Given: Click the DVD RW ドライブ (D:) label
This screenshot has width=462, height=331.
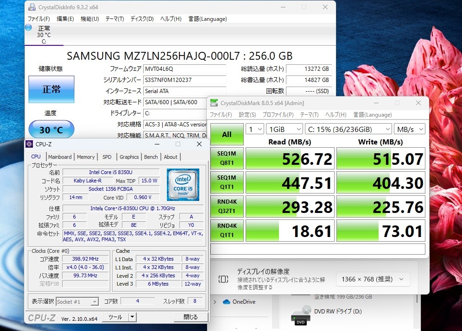Looking at the screenshot, I should click(338, 312).
